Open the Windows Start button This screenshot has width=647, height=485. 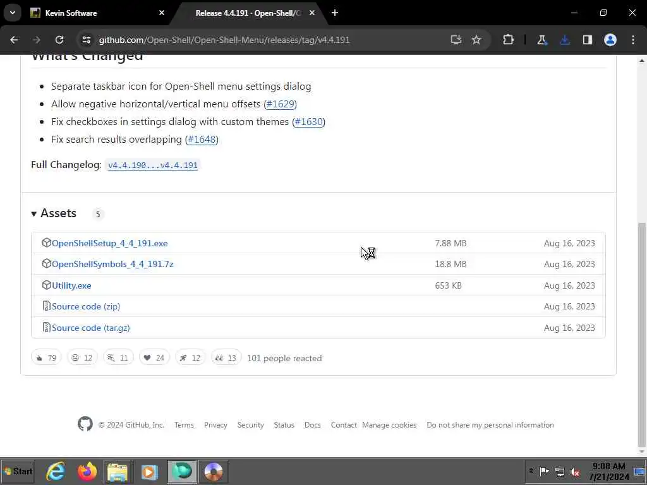point(17,471)
